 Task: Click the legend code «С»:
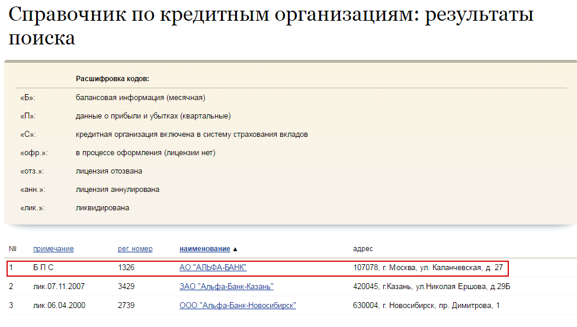tap(28, 134)
